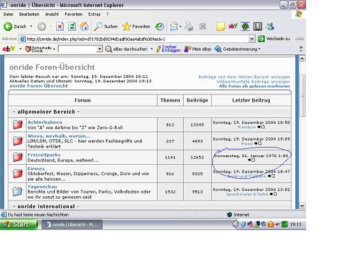Open the Zurück history dropdown arrow
Viewport: 361px width, 253px height.
click(31, 26)
